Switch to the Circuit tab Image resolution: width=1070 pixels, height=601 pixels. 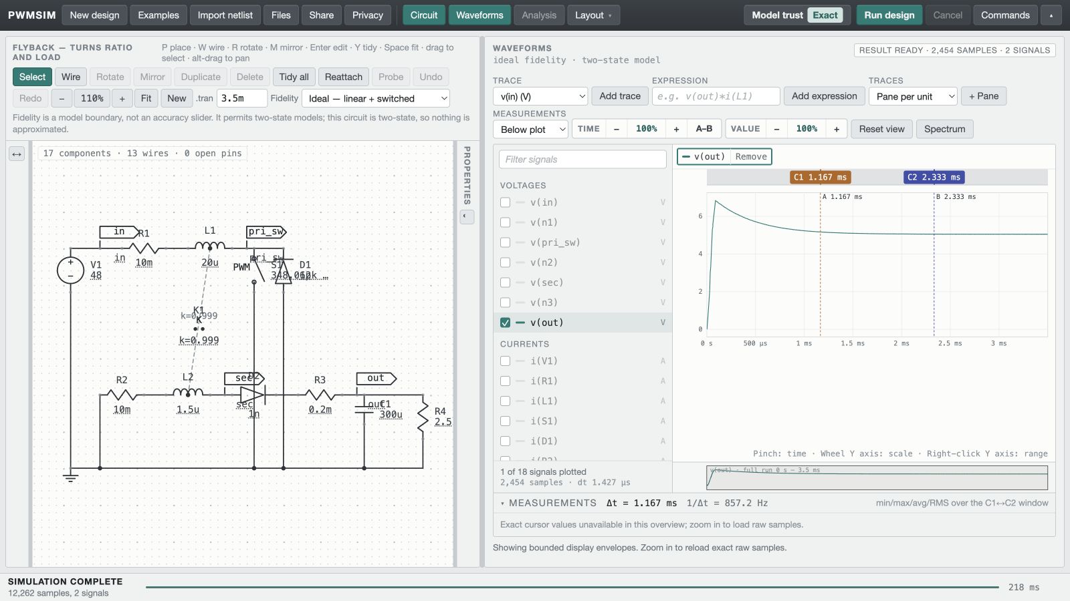[x=424, y=15]
